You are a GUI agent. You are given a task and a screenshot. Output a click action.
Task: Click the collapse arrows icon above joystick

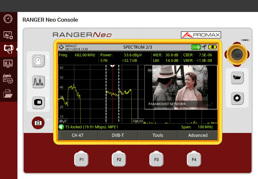coord(245,40)
